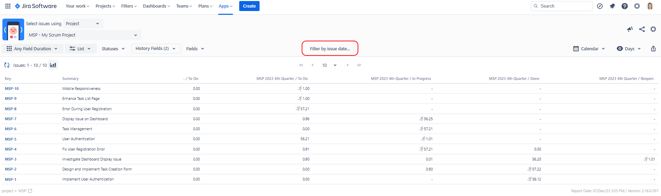Open the external JQL link icon
Screen dimensions: 661x196
pos(30,191)
